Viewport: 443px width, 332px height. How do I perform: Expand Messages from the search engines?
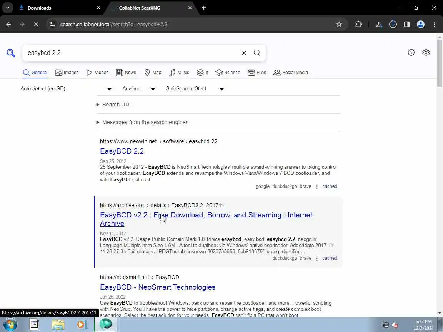tap(142, 122)
